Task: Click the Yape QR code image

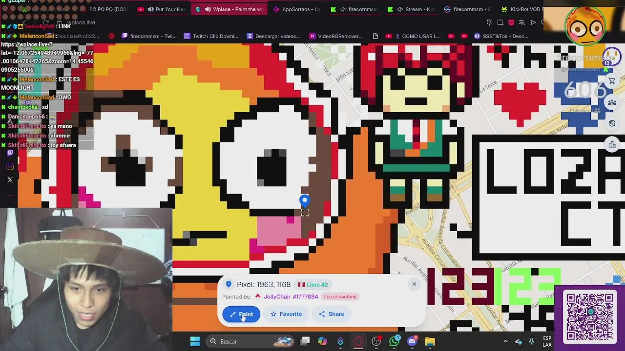Action: pyautogui.click(x=590, y=316)
